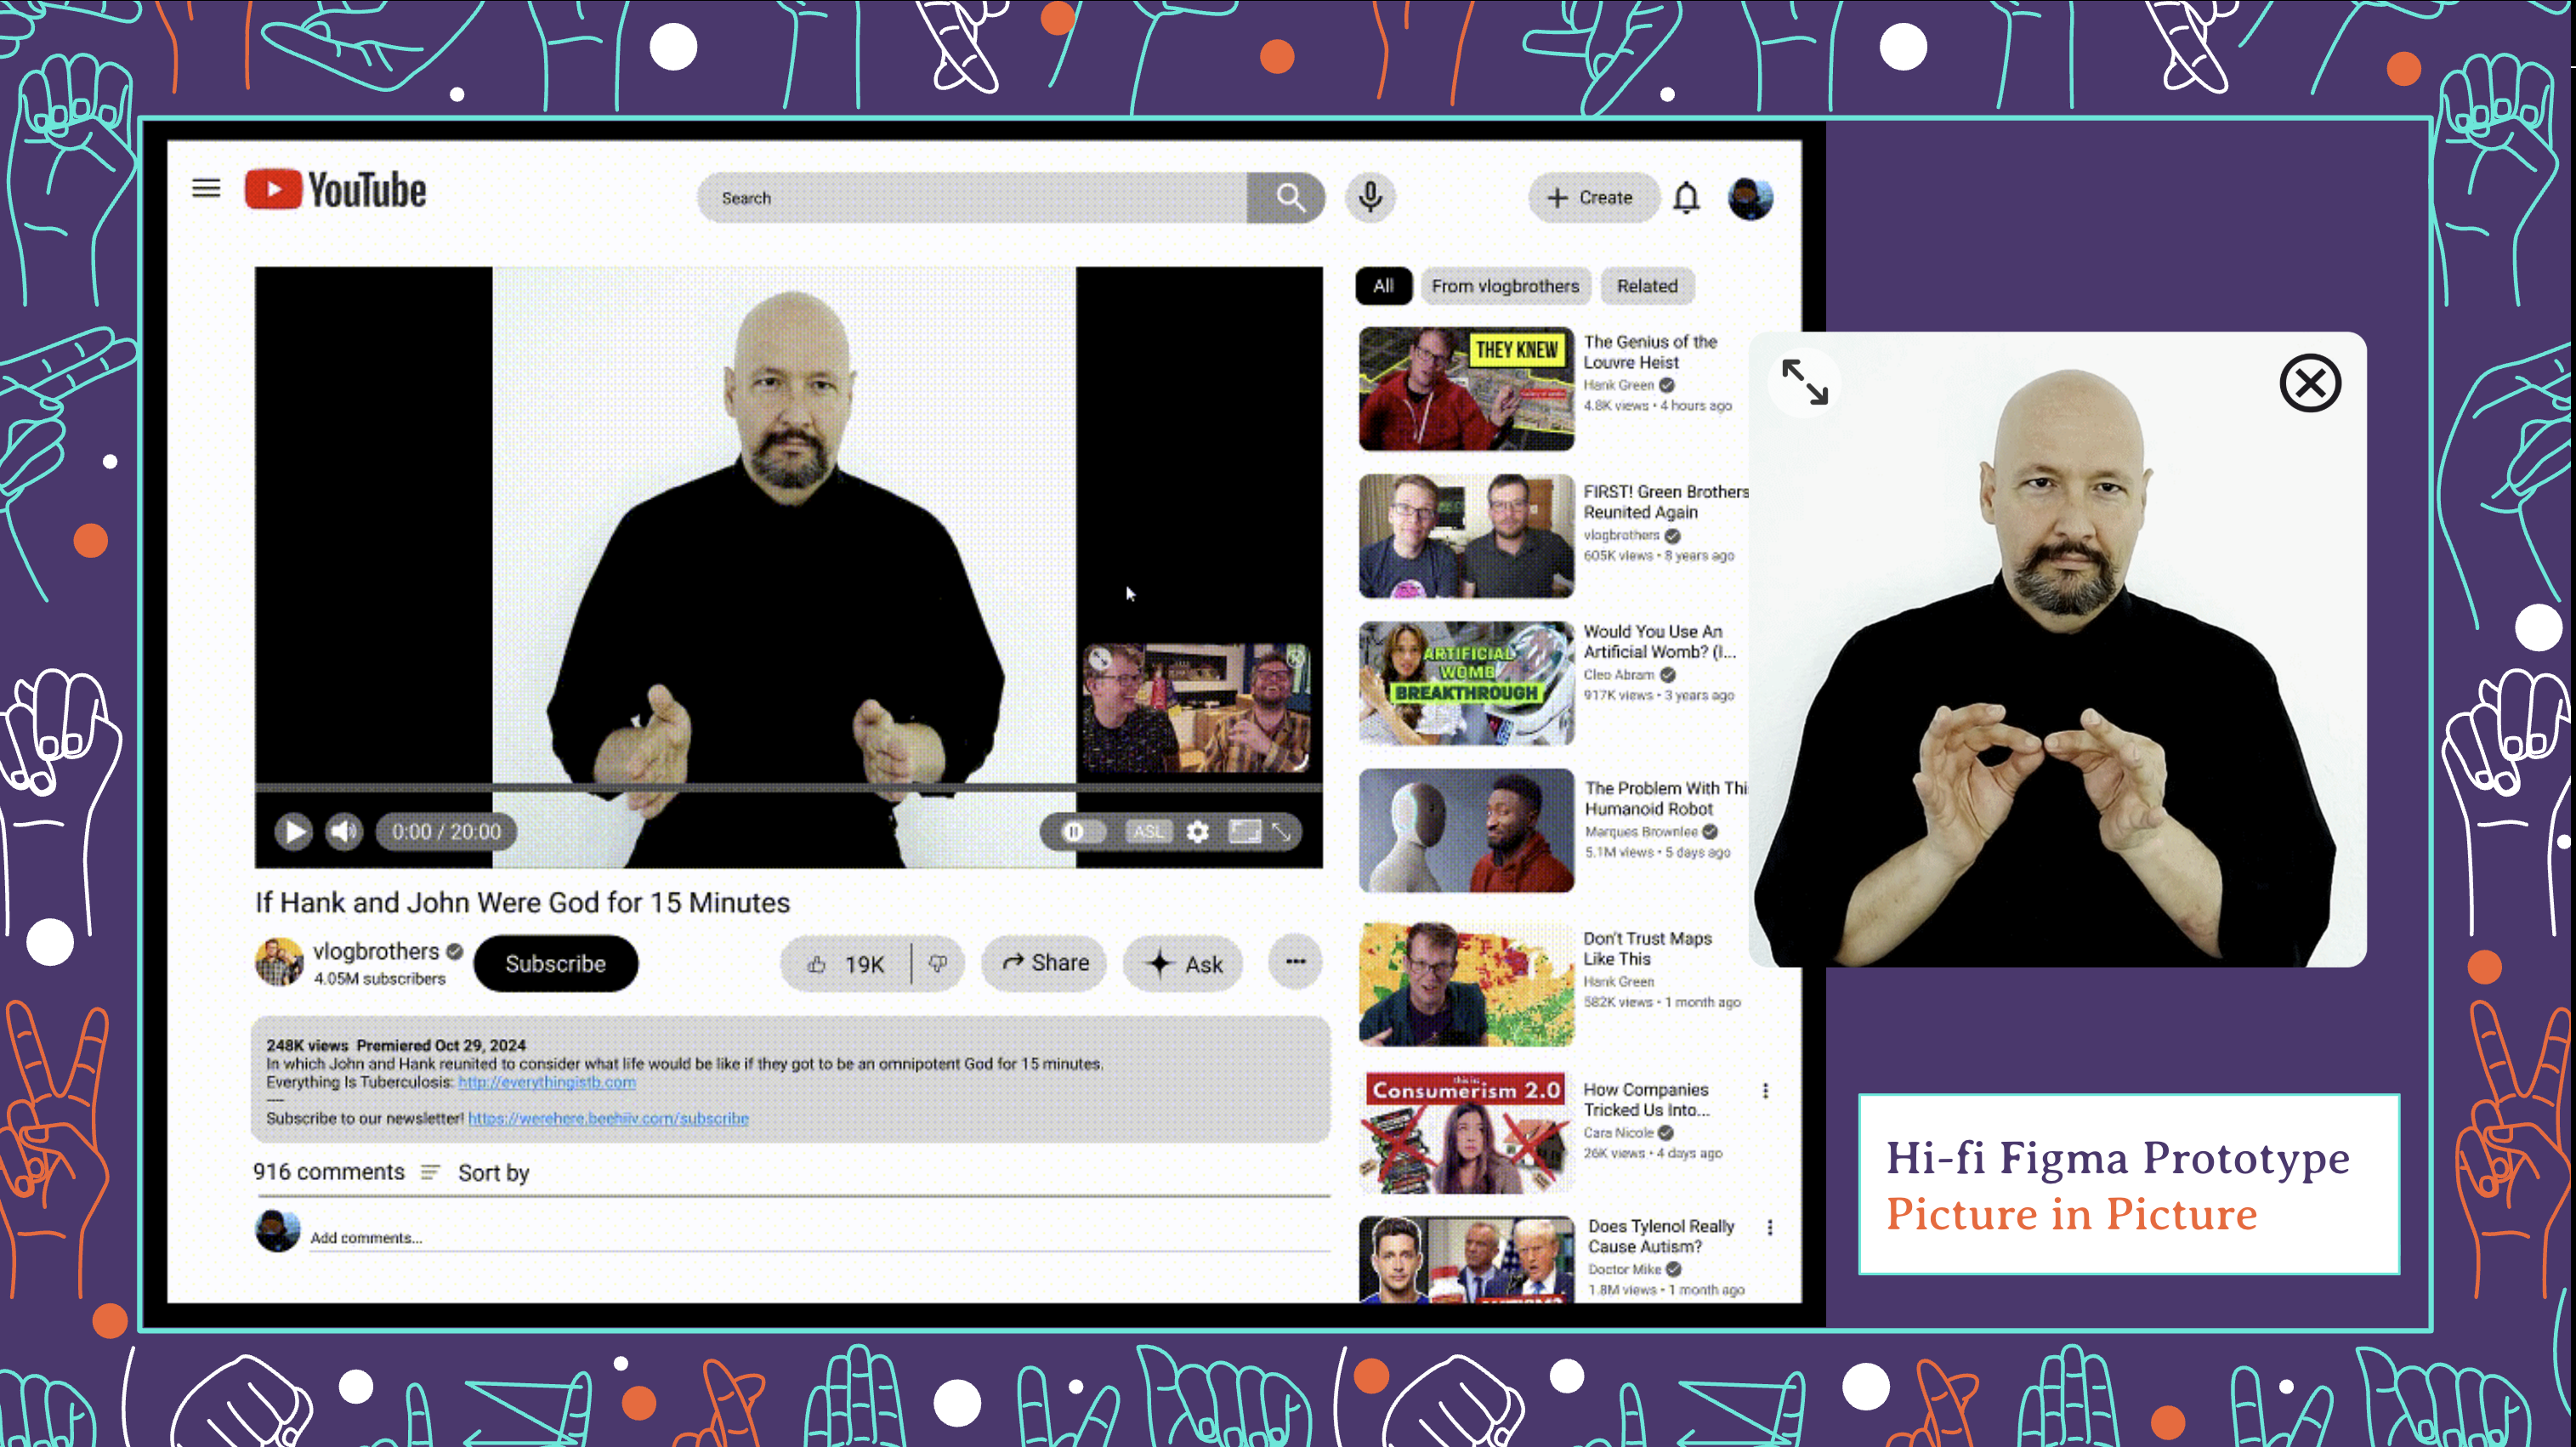Close the small inset video in player

(x=1296, y=658)
